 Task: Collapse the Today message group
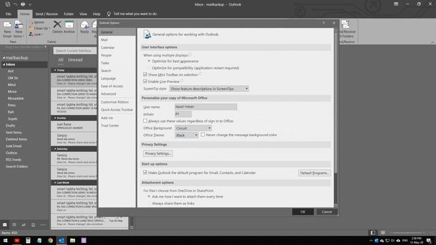coord(55,70)
